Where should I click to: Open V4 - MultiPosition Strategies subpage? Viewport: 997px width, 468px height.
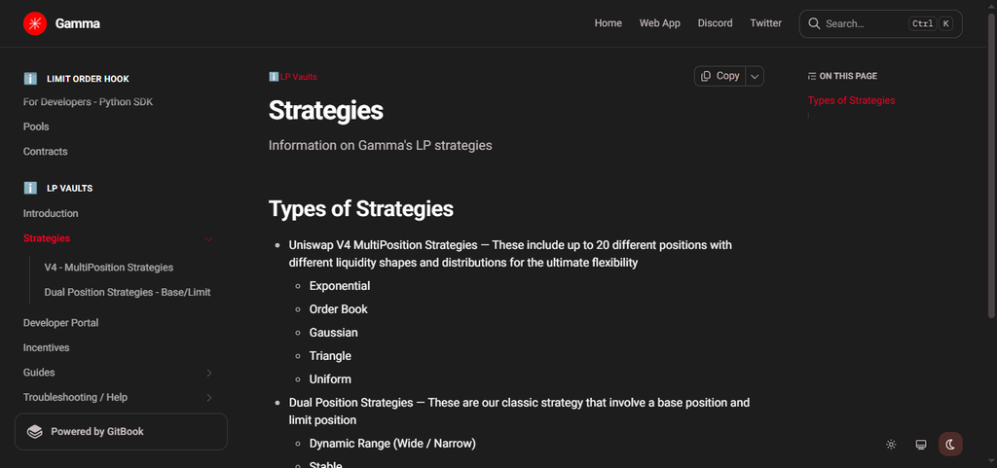[x=109, y=268]
